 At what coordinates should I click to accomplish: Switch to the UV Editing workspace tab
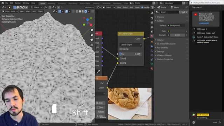point(72,3)
